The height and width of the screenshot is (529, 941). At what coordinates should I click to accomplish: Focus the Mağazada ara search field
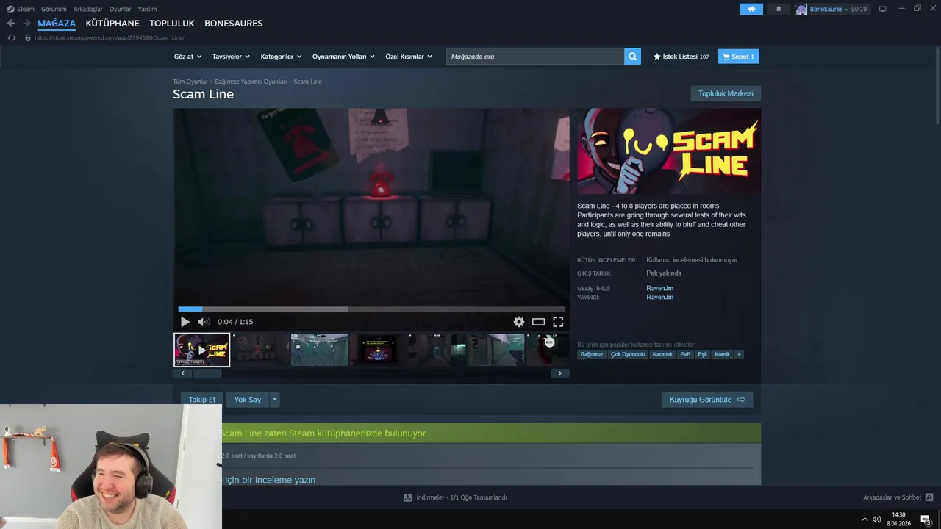(535, 57)
